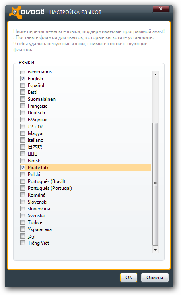
Task: Tick the Eesti checkbox
Action: pos(23,92)
